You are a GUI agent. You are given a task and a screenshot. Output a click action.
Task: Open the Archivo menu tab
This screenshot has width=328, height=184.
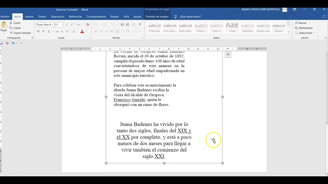tap(5, 17)
